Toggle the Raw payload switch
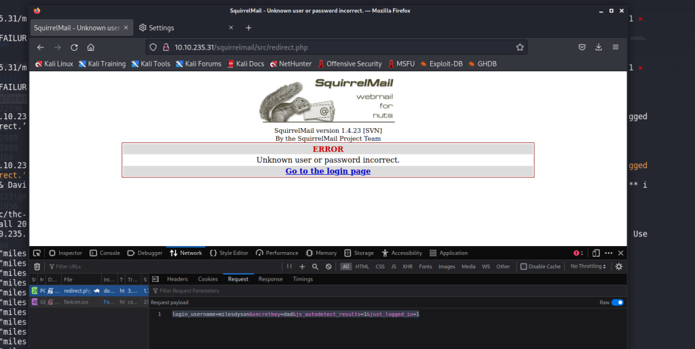This screenshot has width=695, height=349. (x=617, y=302)
